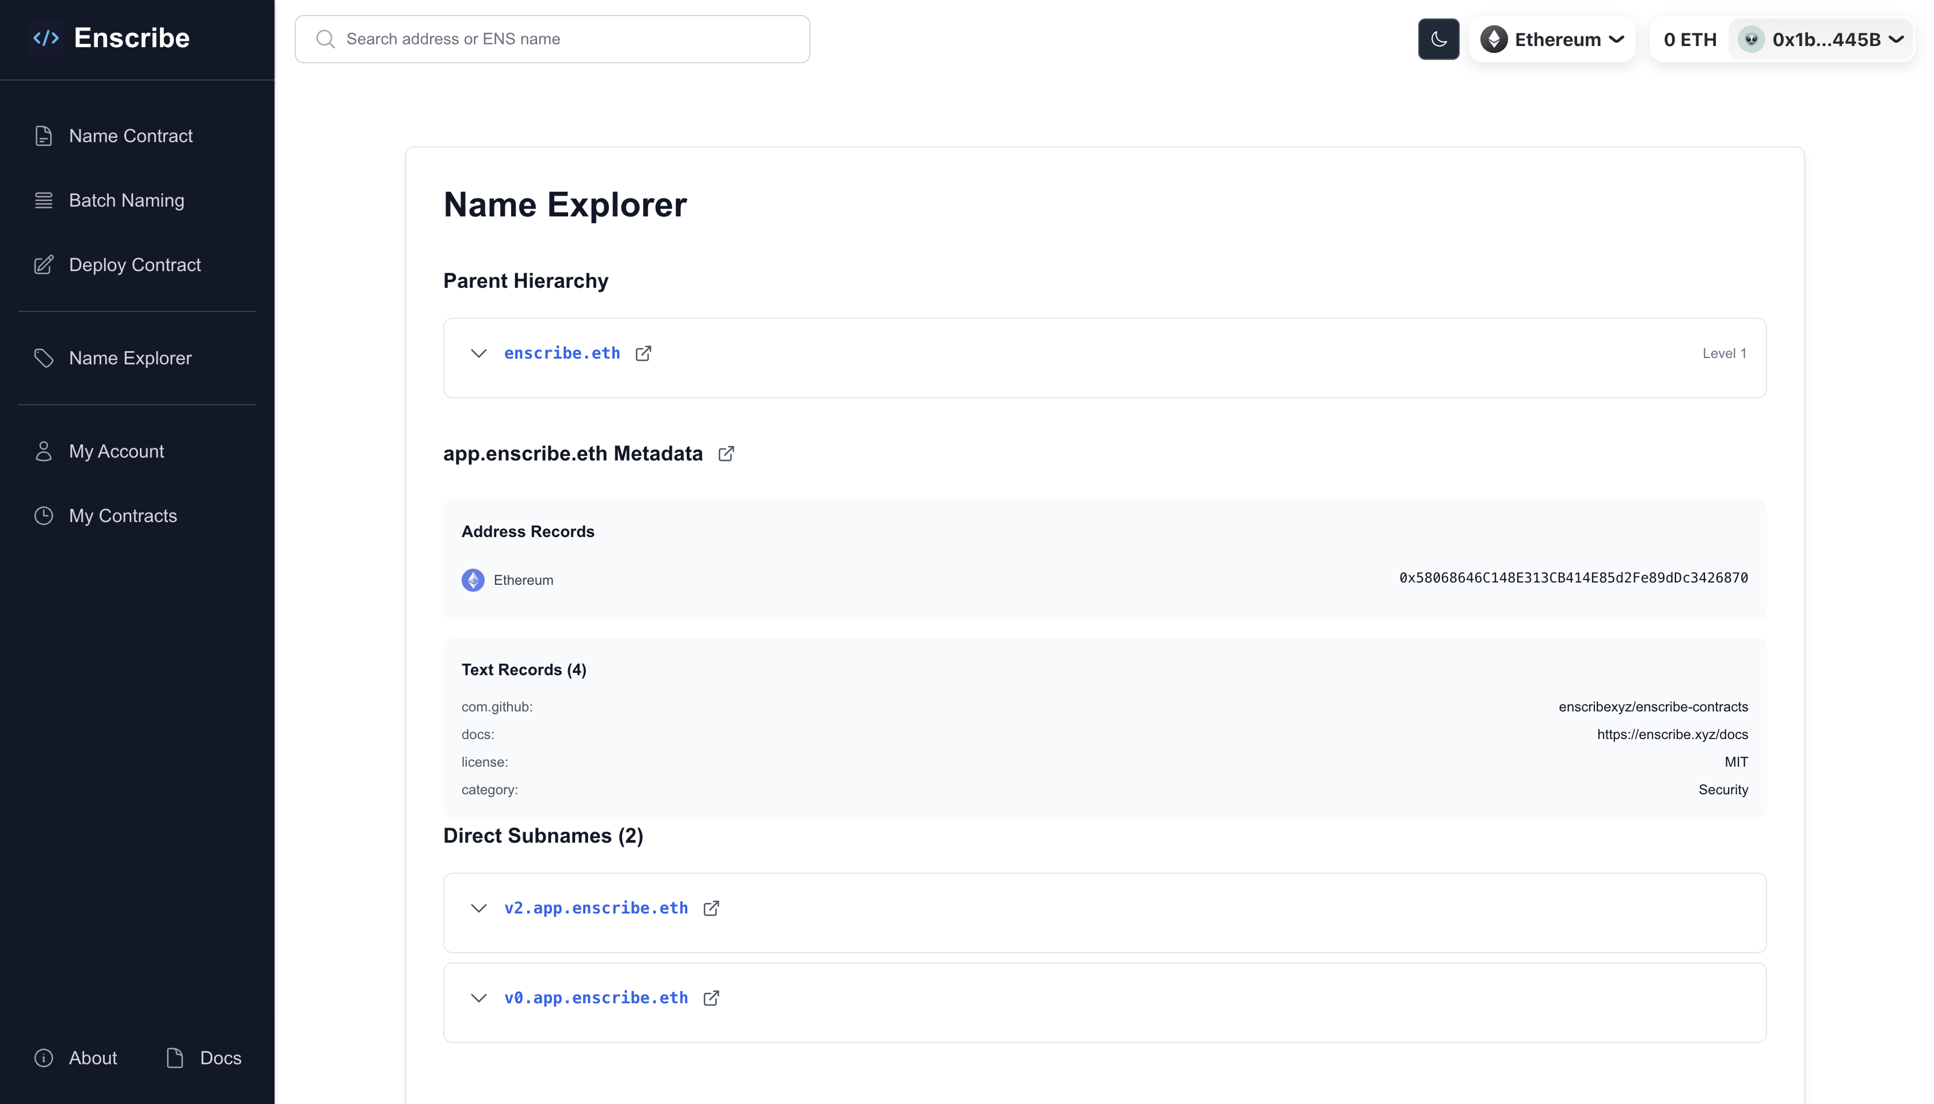1934x1104 pixels.
Task: Toggle dark mode with the moon button
Action: click(1438, 39)
